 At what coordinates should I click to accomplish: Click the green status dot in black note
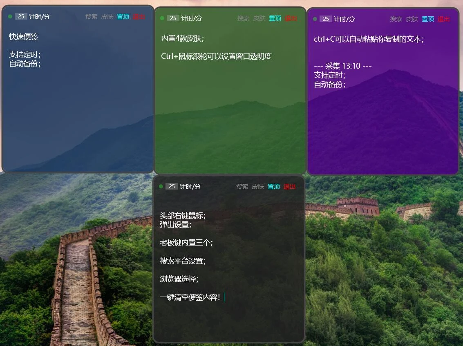[161, 186]
